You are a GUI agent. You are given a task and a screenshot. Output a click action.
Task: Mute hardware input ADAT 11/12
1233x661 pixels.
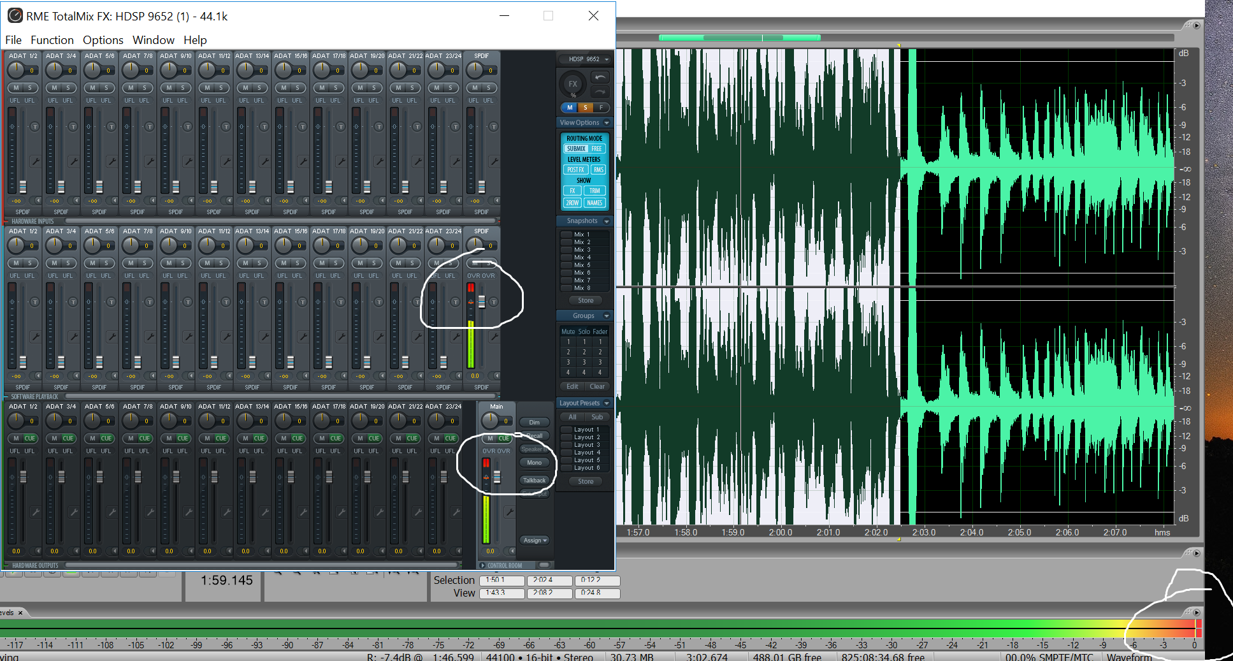point(207,88)
